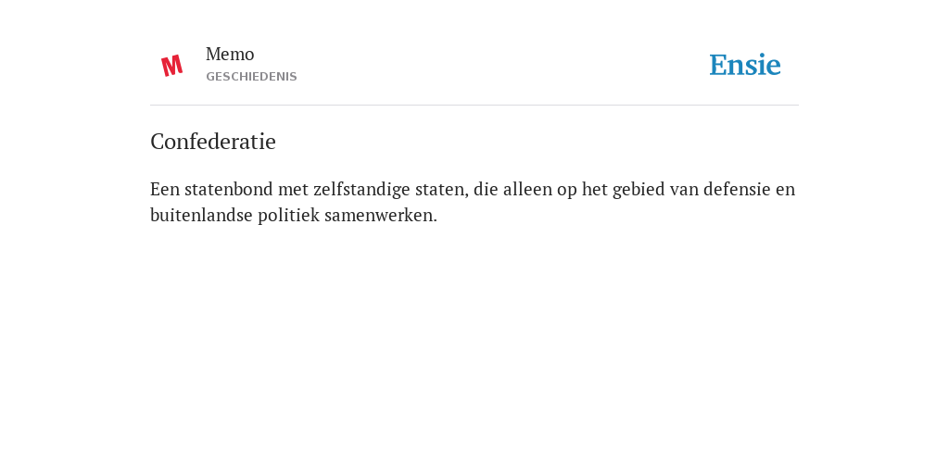The image size is (949, 474).
Task: Click the Confederatie heading
Action: [x=213, y=142]
